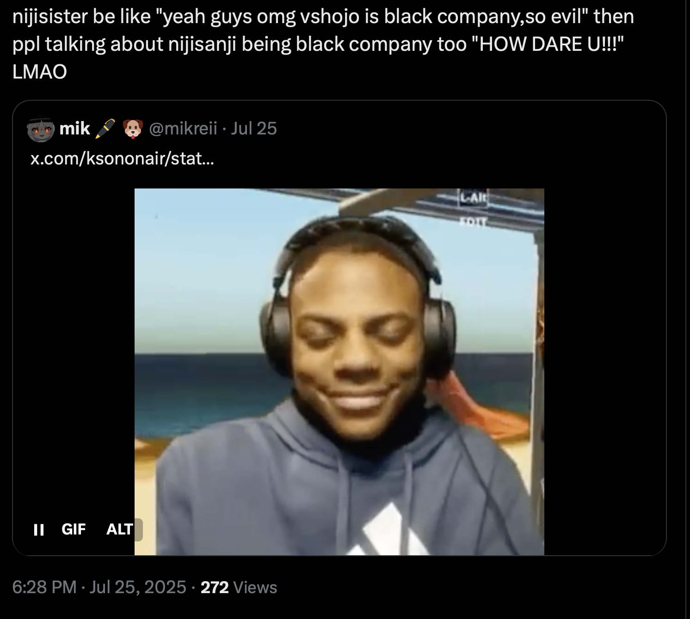Pause the playing GIF
This screenshot has height=619, width=690.
point(39,529)
